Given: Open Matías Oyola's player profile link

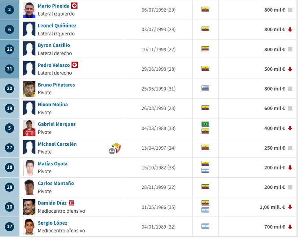Looking at the screenshot, I should 53,164.
